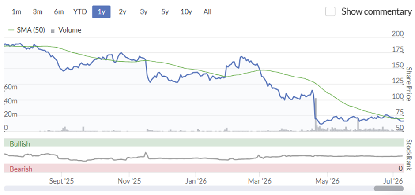Screen dimensions: 415x195
Task: Switch chart to 10y range
Action: pyautogui.click(x=186, y=12)
